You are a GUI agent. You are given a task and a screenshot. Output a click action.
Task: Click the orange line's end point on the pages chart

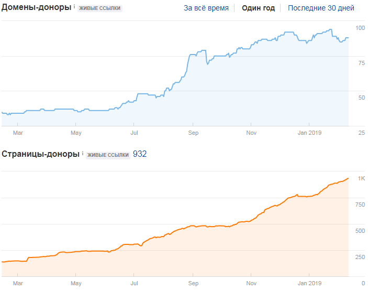[348, 178]
